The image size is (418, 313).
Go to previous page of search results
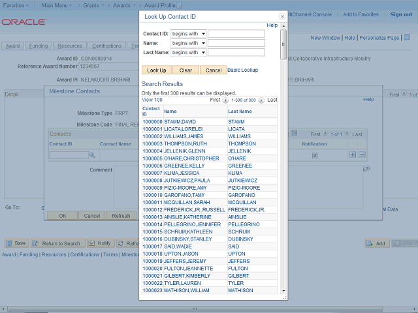[x=225, y=100]
